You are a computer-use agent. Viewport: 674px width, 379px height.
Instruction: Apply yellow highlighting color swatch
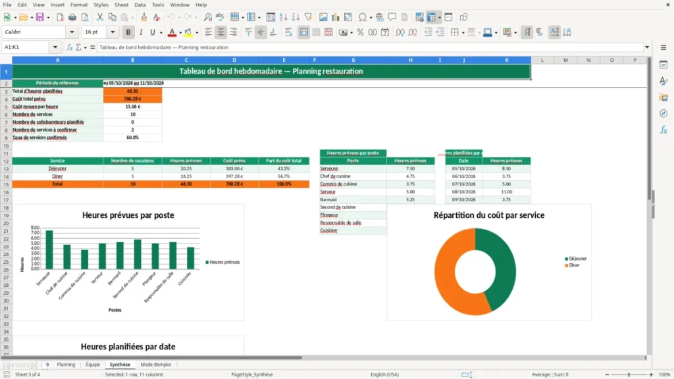(188, 32)
